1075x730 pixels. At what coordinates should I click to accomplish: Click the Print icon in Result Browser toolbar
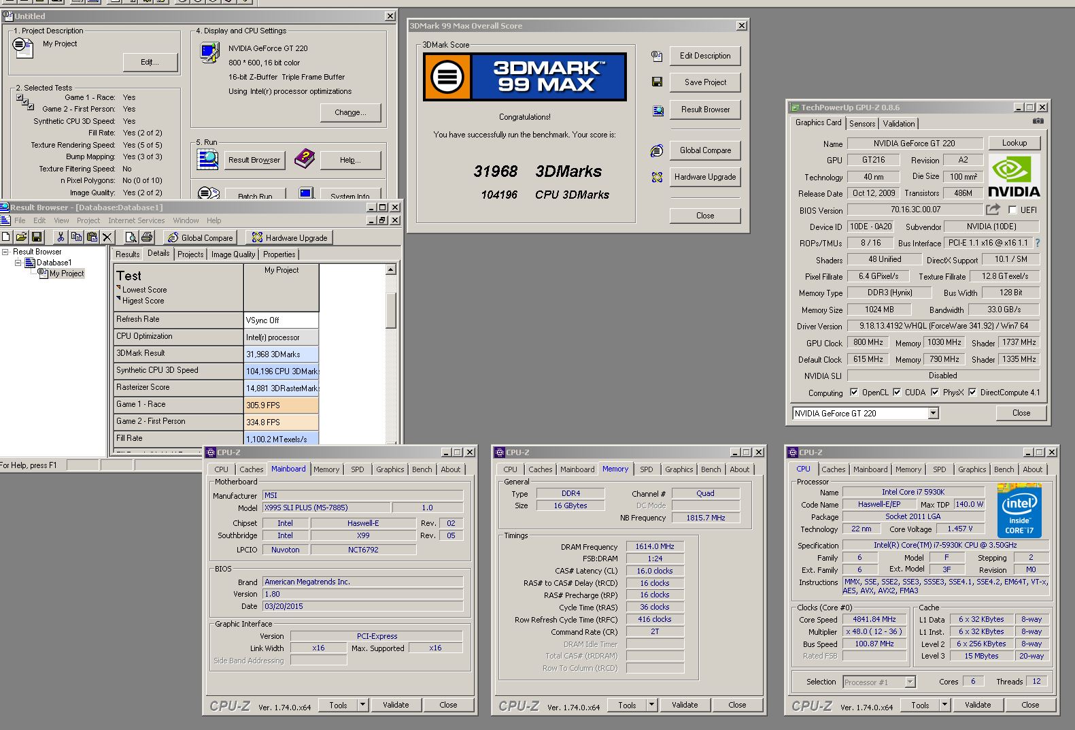[x=146, y=237]
